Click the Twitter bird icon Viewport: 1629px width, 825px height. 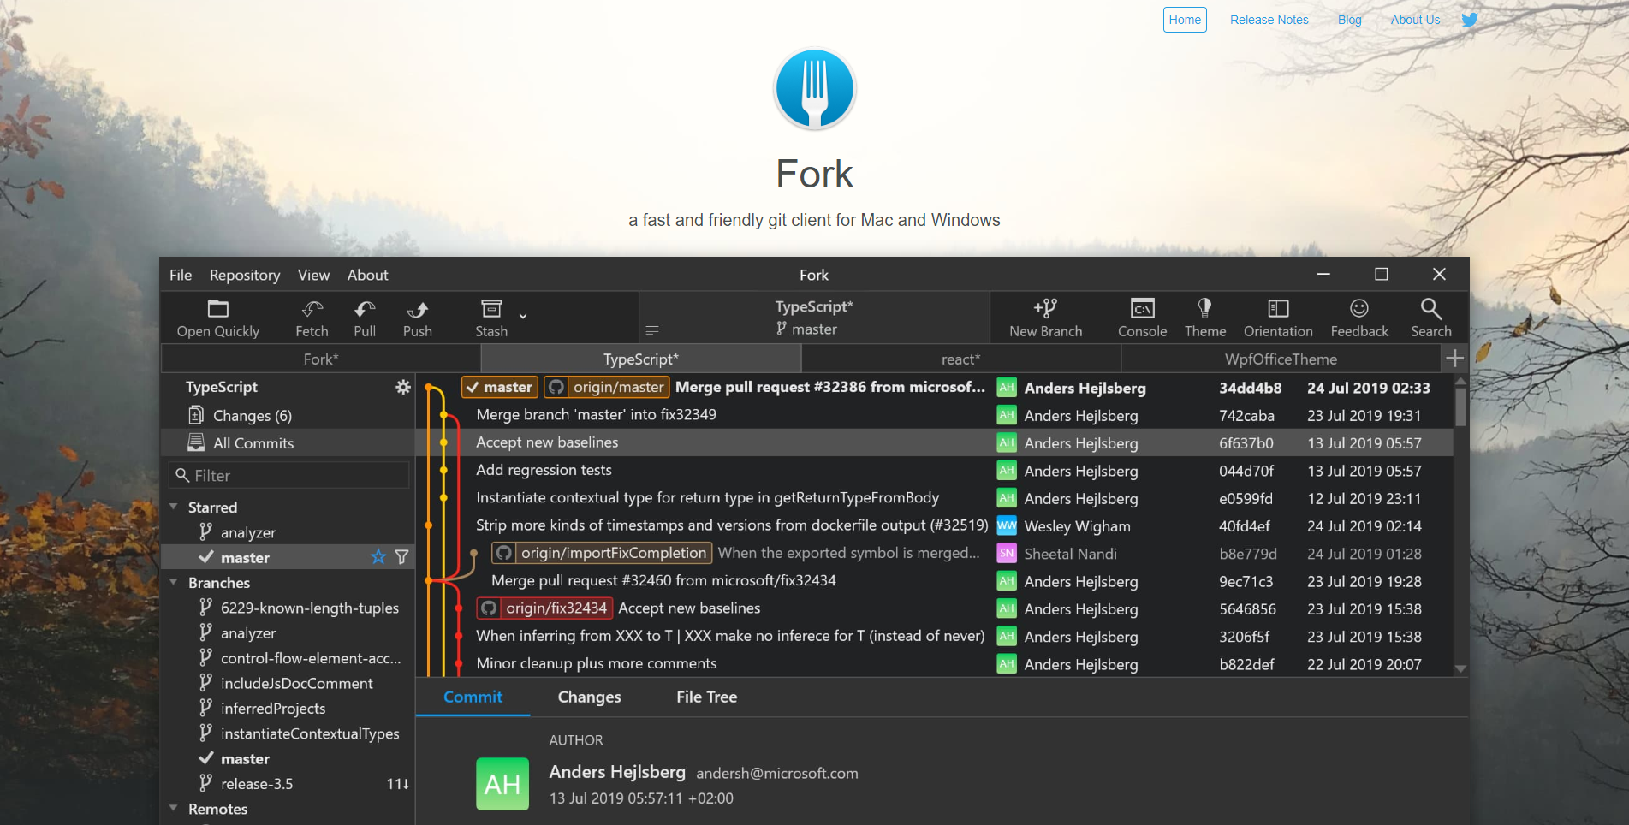pyautogui.click(x=1470, y=20)
